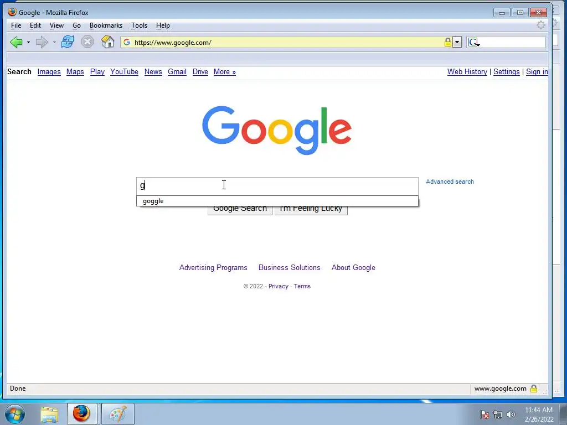Click the I'm Feeling Lucky button
The width and height of the screenshot is (567, 425).
pos(311,210)
